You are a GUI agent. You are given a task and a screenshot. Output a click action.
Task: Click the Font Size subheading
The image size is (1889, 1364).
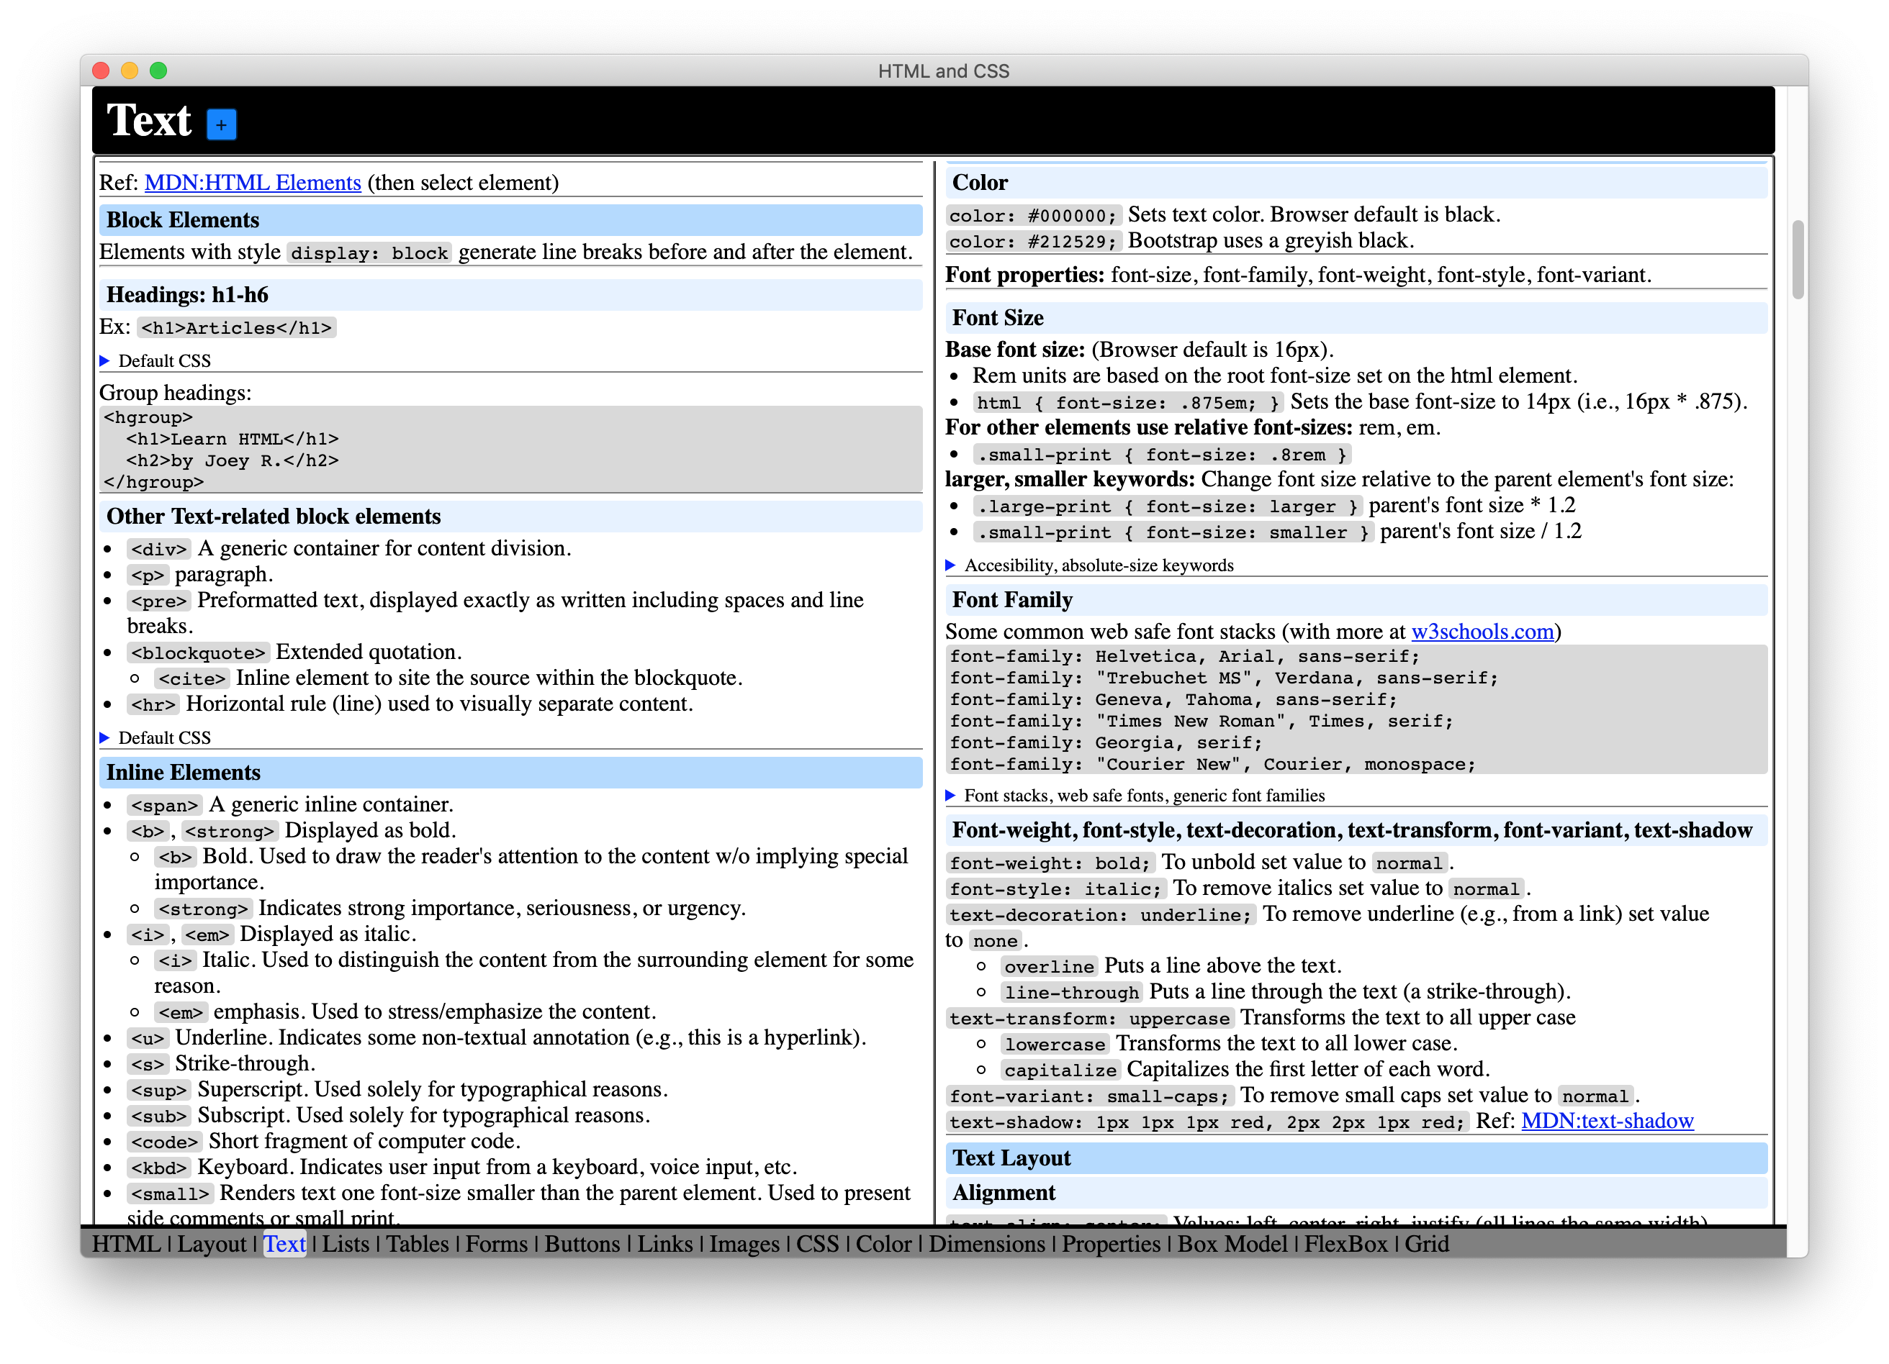(x=1356, y=318)
